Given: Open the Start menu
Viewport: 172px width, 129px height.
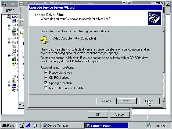Looking at the screenshot, I should point(8,126).
